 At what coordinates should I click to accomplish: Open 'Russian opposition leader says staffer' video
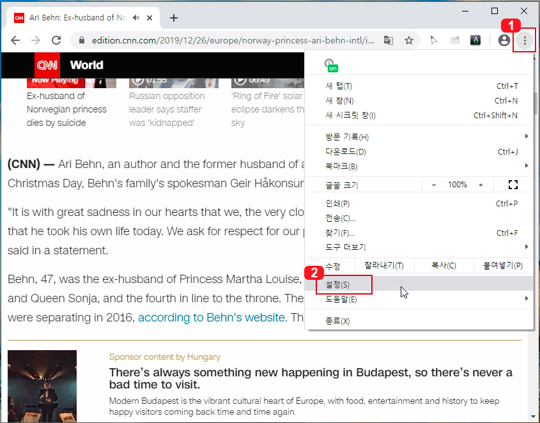(x=174, y=103)
